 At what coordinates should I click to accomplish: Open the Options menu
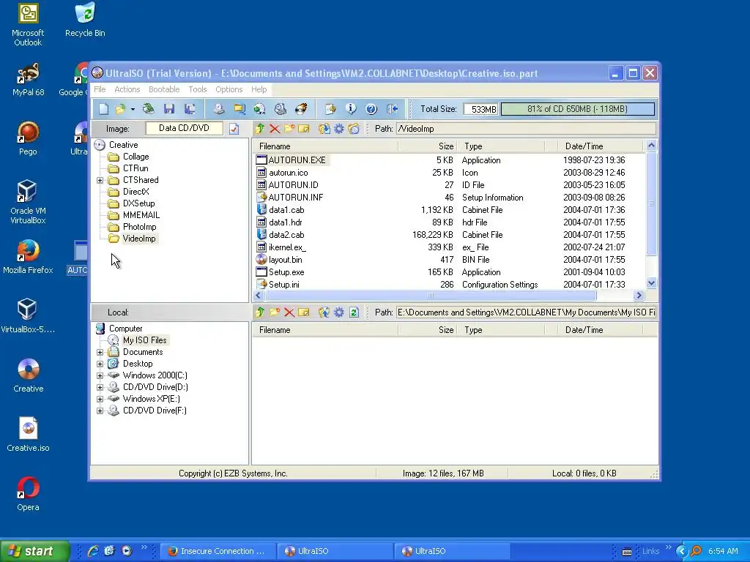click(229, 89)
